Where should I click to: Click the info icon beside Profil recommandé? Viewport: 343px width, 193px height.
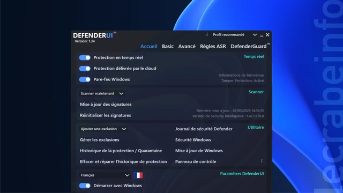(x=207, y=34)
